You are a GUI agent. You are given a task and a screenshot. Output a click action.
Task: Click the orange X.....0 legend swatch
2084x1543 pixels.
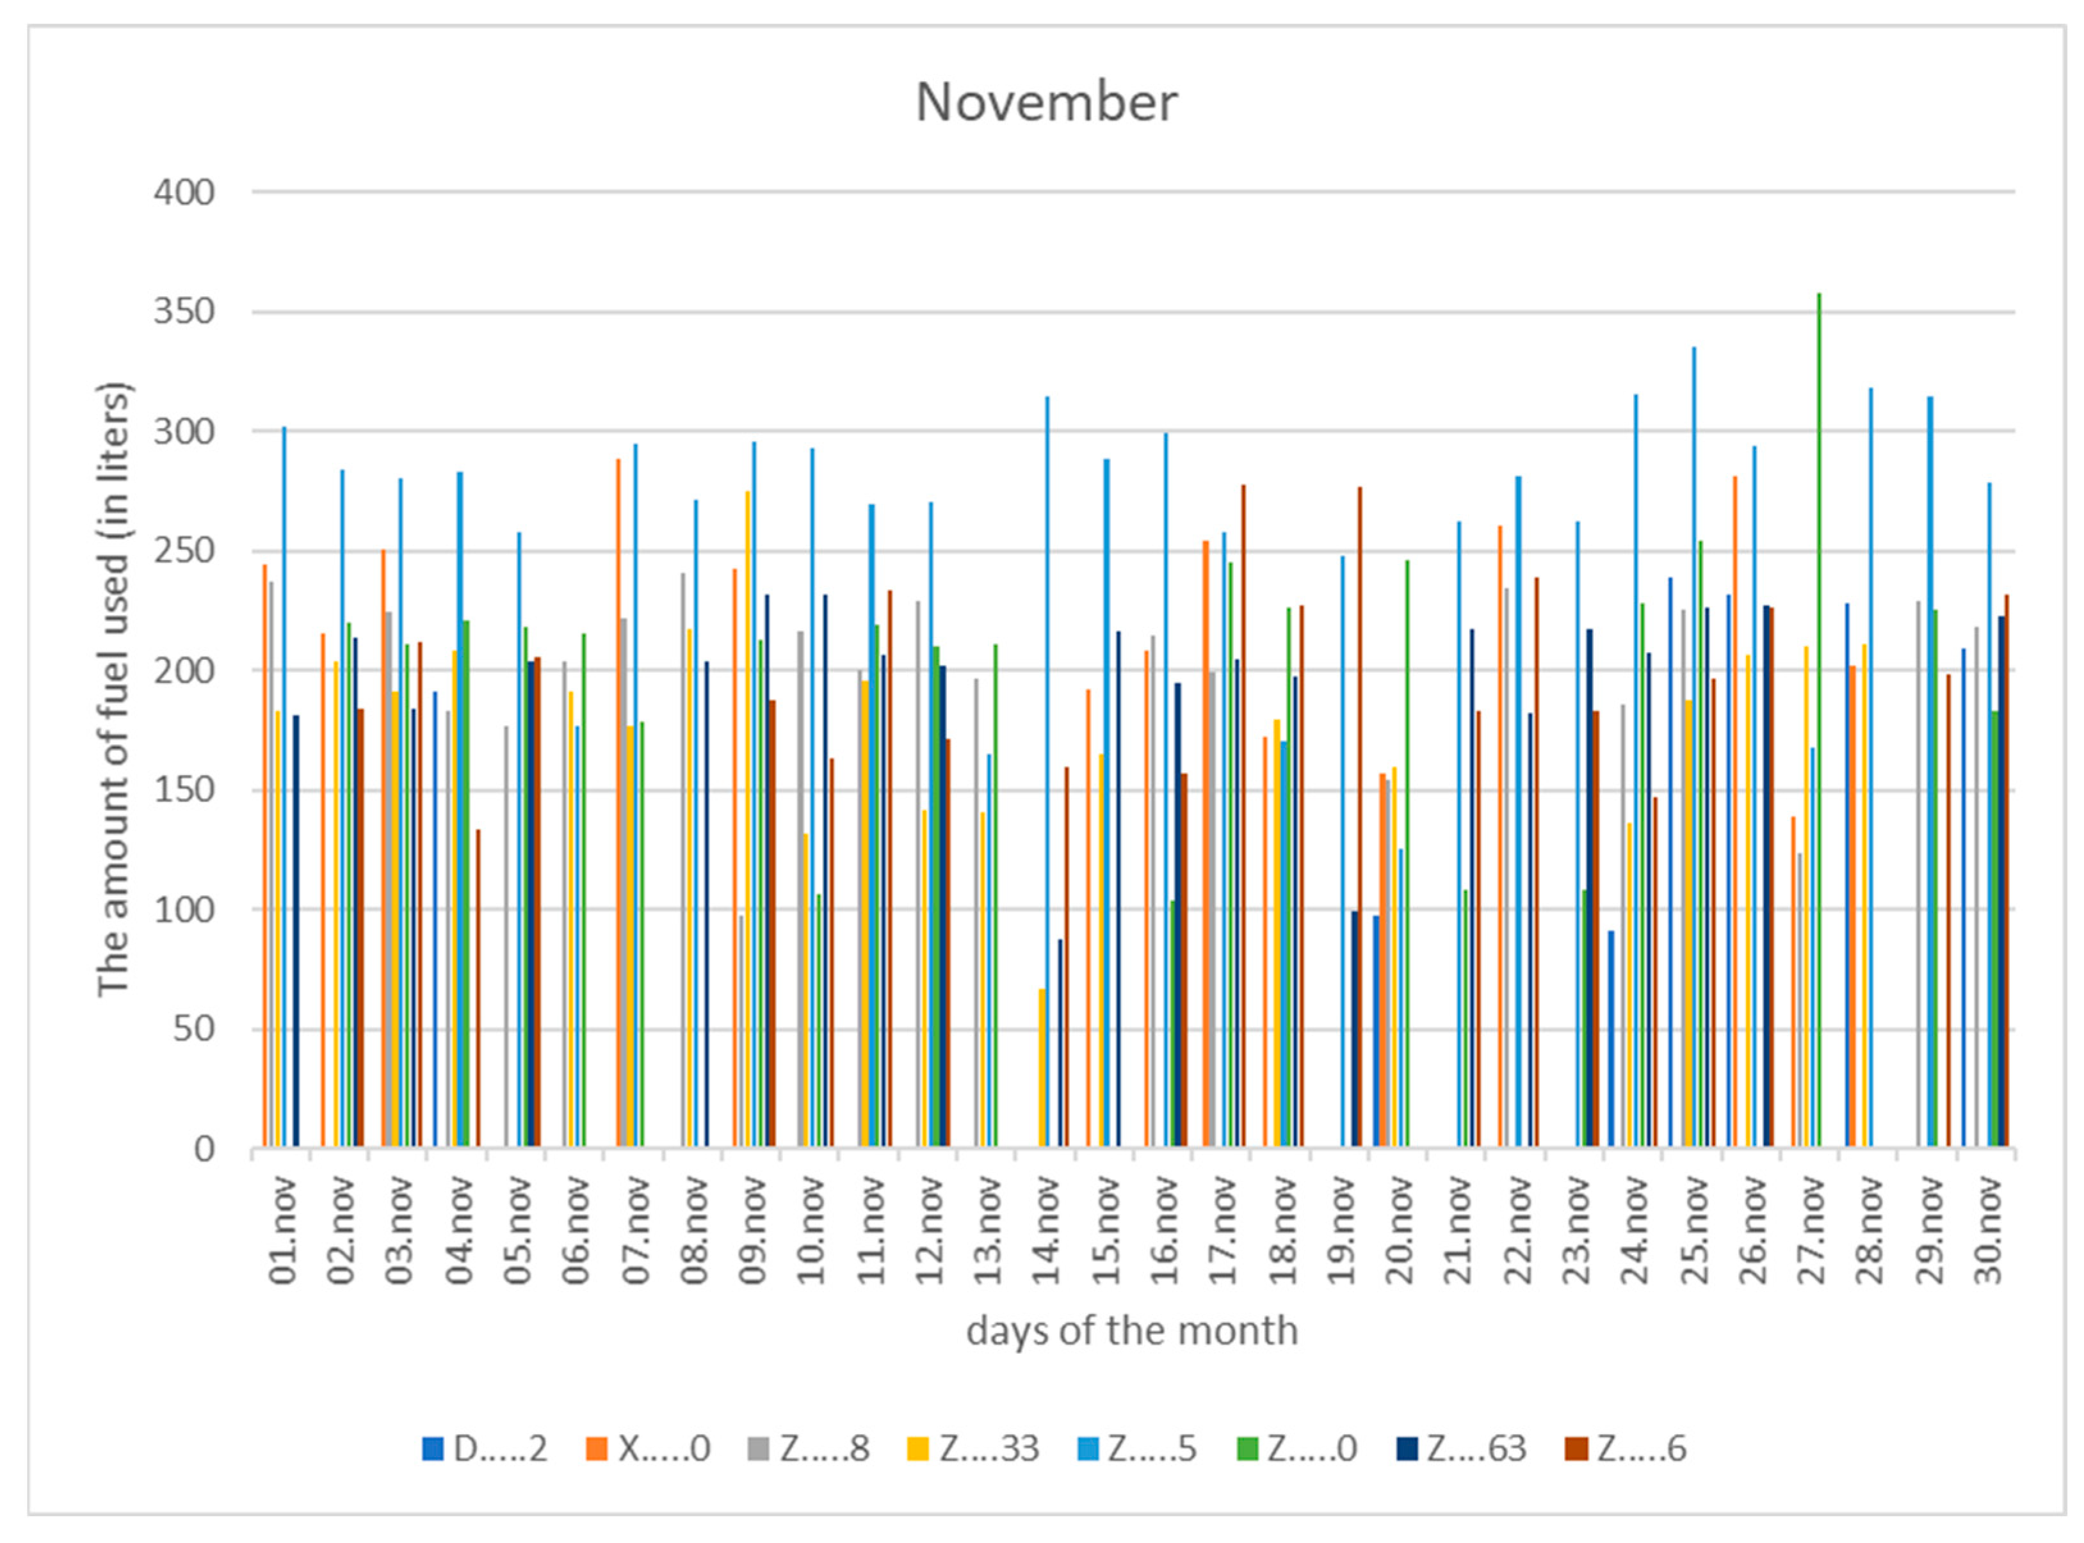(x=596, y=1449)
